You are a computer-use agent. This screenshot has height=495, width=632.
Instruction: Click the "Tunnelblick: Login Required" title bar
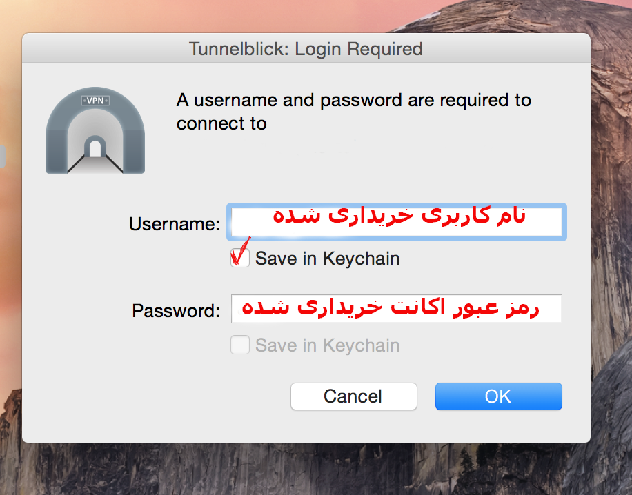click(x=306, y=50)
